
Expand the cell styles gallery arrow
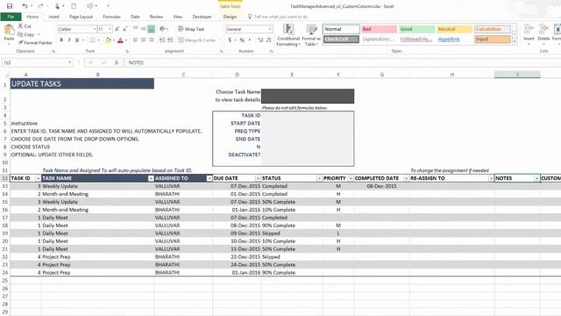point(515,41)
